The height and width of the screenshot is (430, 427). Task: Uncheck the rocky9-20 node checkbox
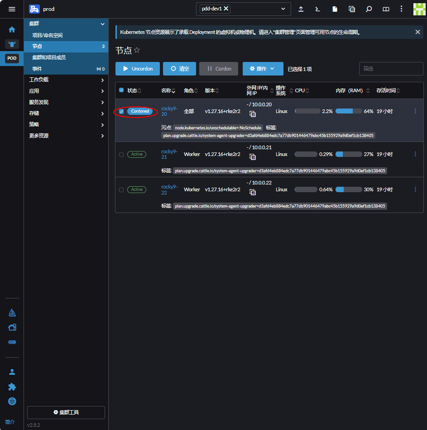coord(121,111)
